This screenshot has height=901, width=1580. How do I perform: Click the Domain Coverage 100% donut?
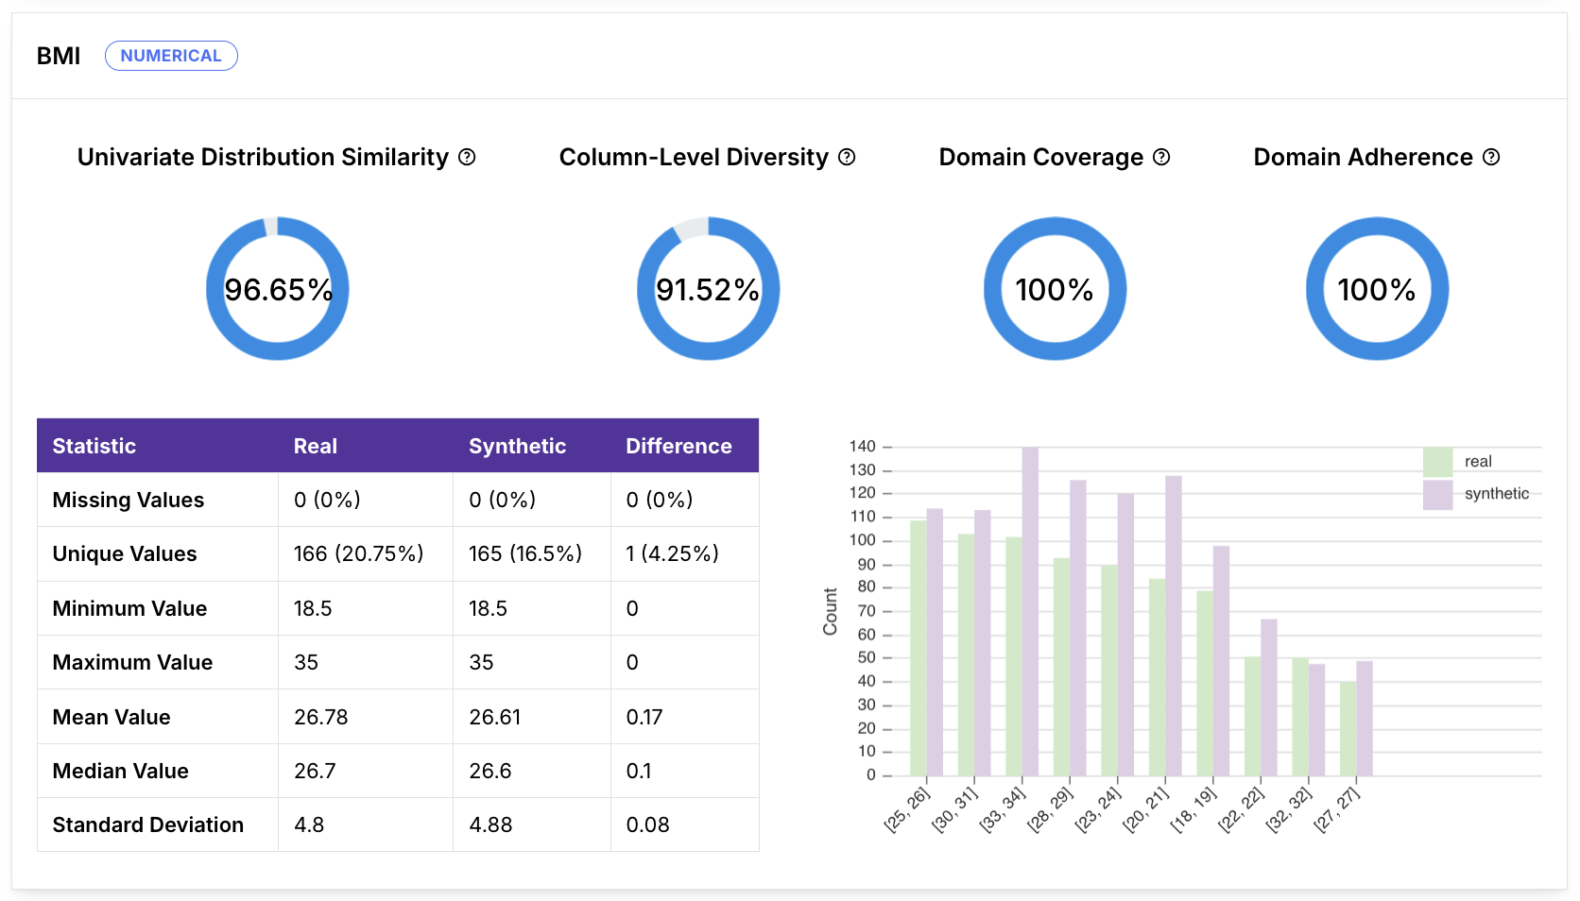tap(1056, 289)
